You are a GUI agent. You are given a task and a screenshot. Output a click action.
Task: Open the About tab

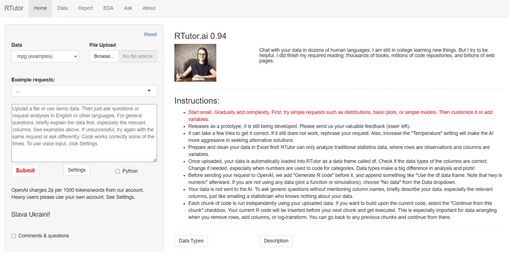[149, 8]
